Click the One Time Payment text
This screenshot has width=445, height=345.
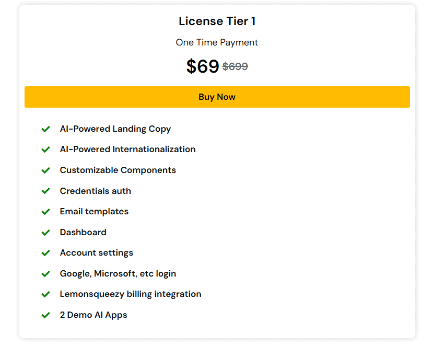coord(217,42)
